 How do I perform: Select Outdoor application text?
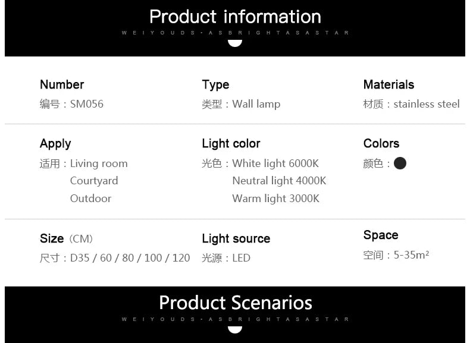click(x=90, y=199)
